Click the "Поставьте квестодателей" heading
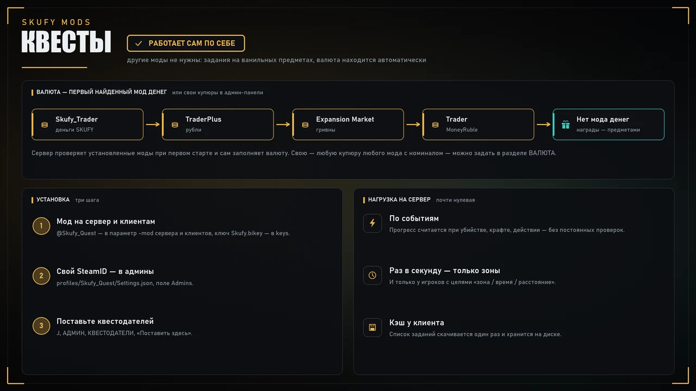696x391 pixels. 105,321
